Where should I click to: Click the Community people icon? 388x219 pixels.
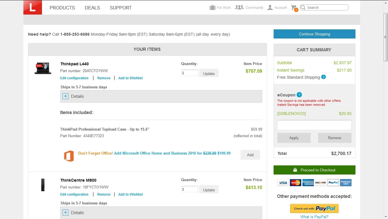[x=239, y=7]
